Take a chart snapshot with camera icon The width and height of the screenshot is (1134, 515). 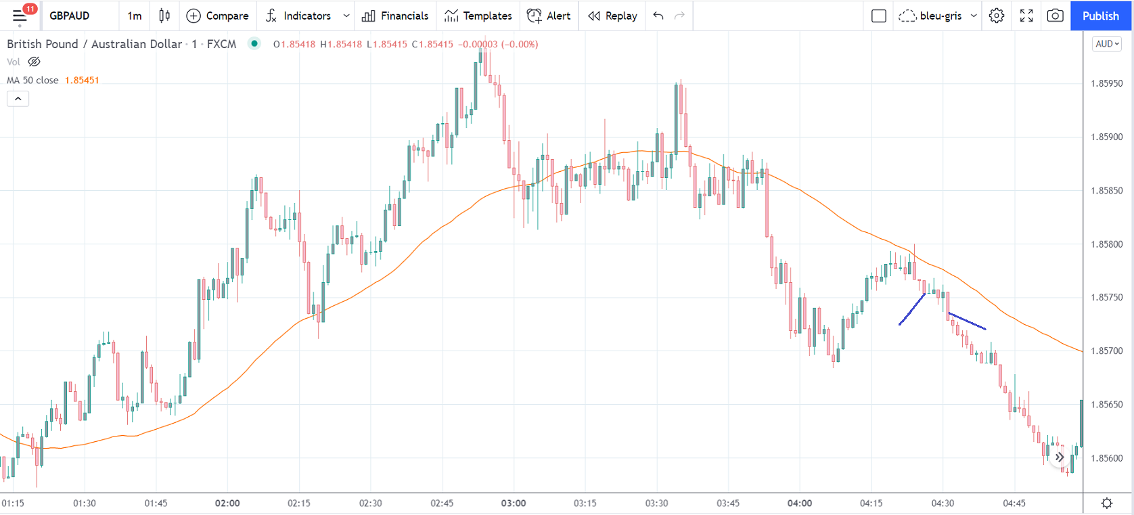coord(1055,16)
